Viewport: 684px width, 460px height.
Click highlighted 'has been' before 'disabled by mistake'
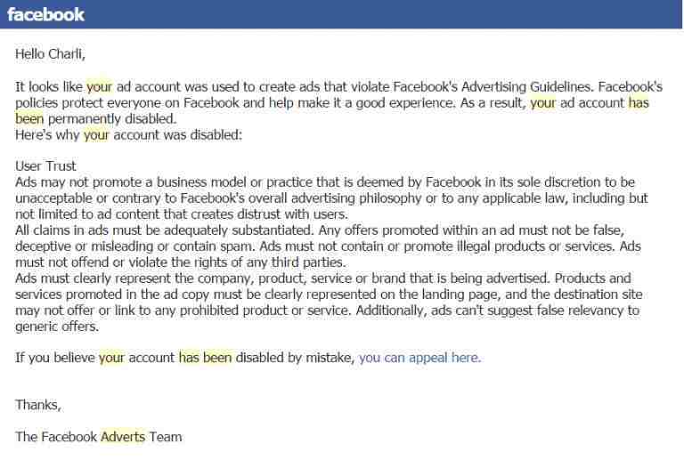point(206,358)
